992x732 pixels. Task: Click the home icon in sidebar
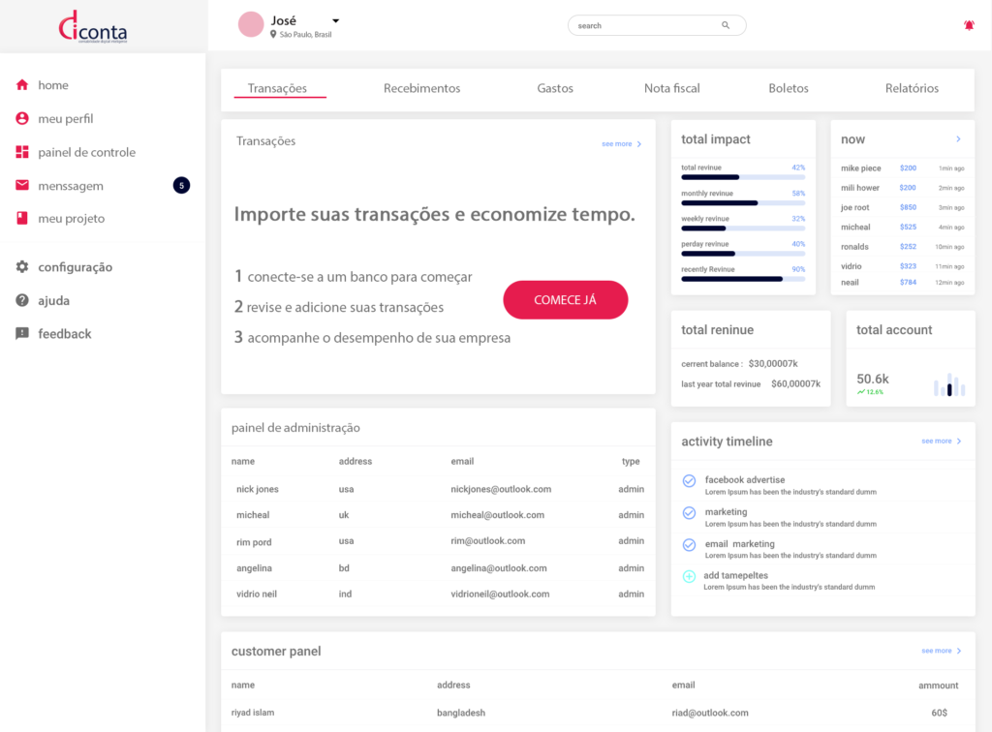[22, 85]
